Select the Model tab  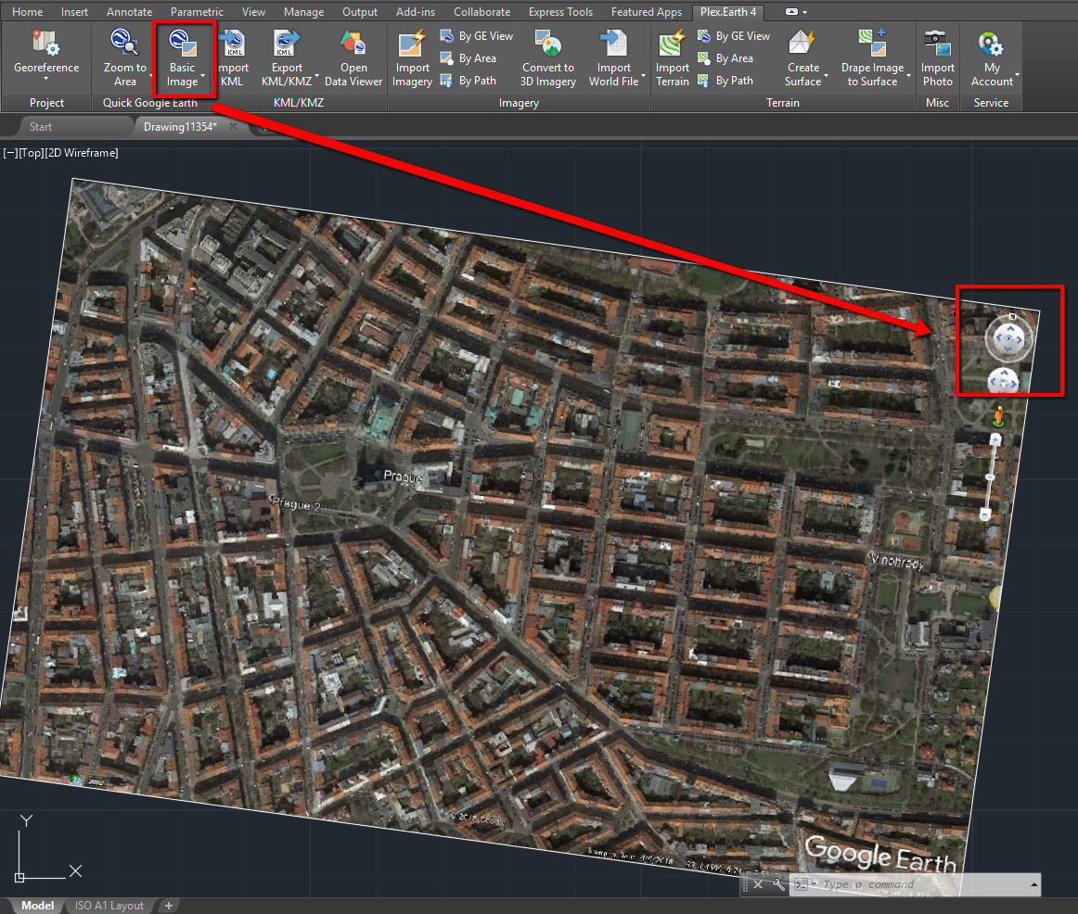coord(36,905)
